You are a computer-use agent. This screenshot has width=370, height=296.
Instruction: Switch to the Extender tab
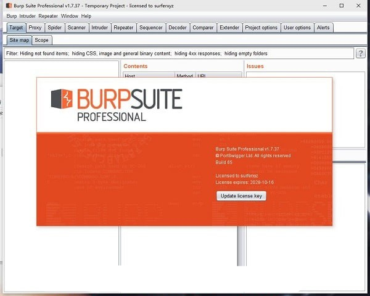click(229, 28)
